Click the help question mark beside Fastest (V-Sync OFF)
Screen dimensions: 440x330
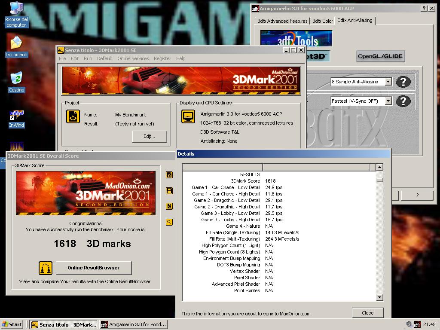(x=403, y=101)
